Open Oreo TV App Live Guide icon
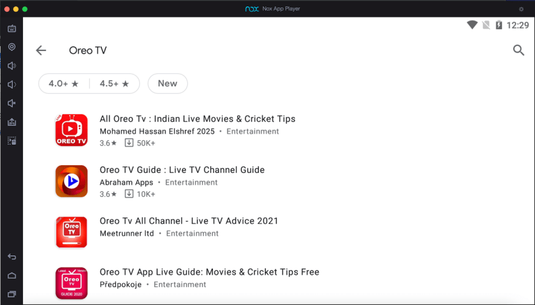The image size is (535, 305). coord(72,283)
